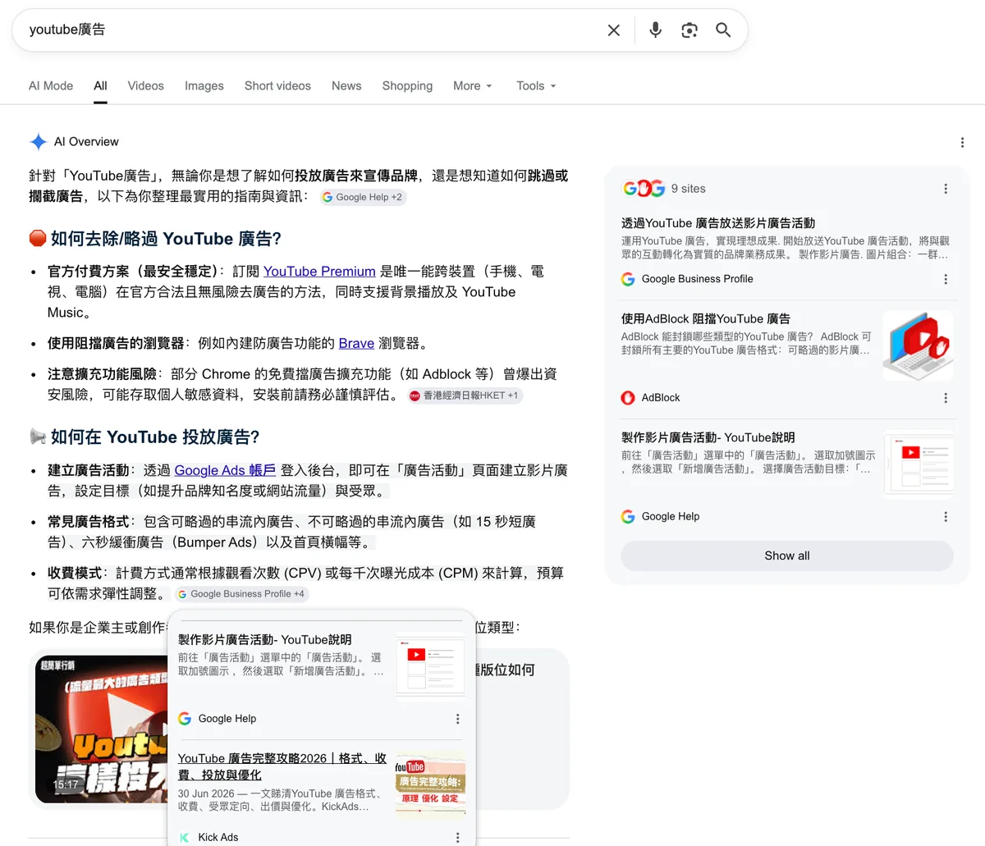This screenshot has height=846, width=985.
Task: Open three-dot menu for Google Help in popup
Action: coord(457,719)
